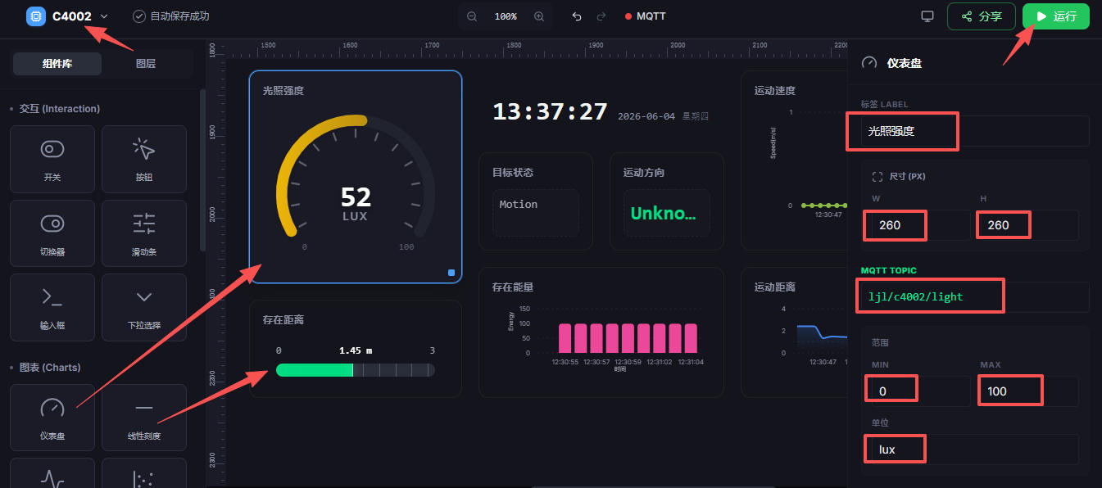Undo the last action
Image resolution: width=1102 pixels, height=488 pixels.
pos(577,16)
